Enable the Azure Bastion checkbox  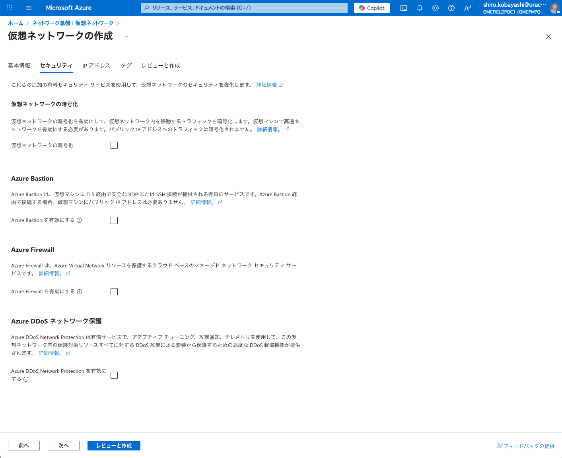(114, 220)
